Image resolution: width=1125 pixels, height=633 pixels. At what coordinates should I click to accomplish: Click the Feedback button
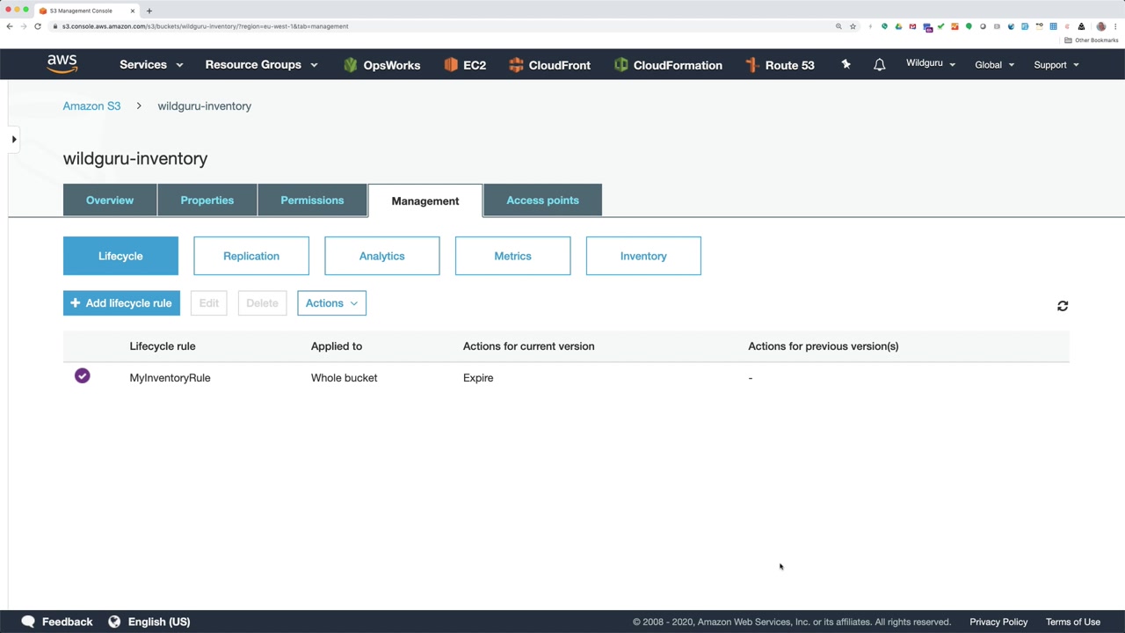click(57, 622)
